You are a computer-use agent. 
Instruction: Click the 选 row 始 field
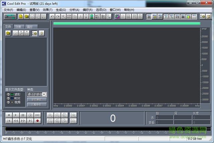[165, 117]
